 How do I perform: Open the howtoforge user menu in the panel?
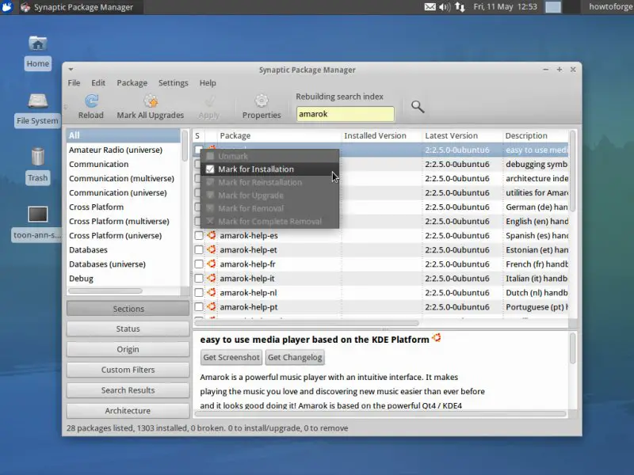point(611,7)
